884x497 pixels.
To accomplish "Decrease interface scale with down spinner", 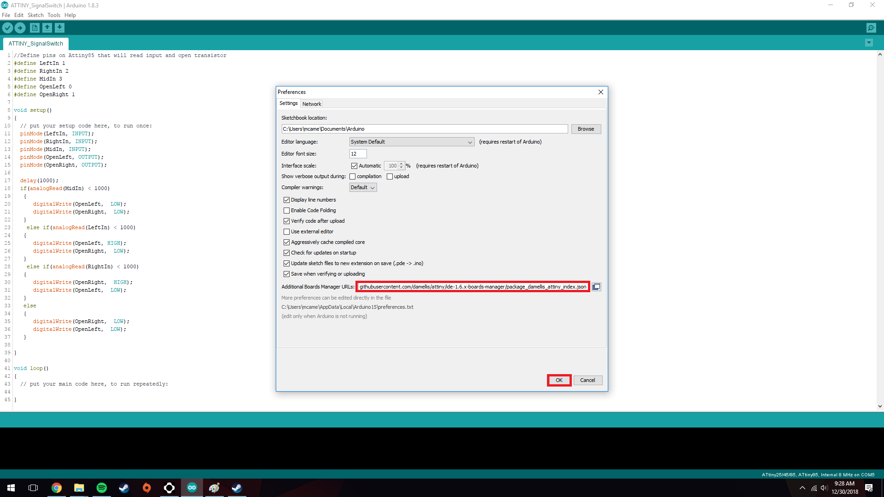I will 401,168.
